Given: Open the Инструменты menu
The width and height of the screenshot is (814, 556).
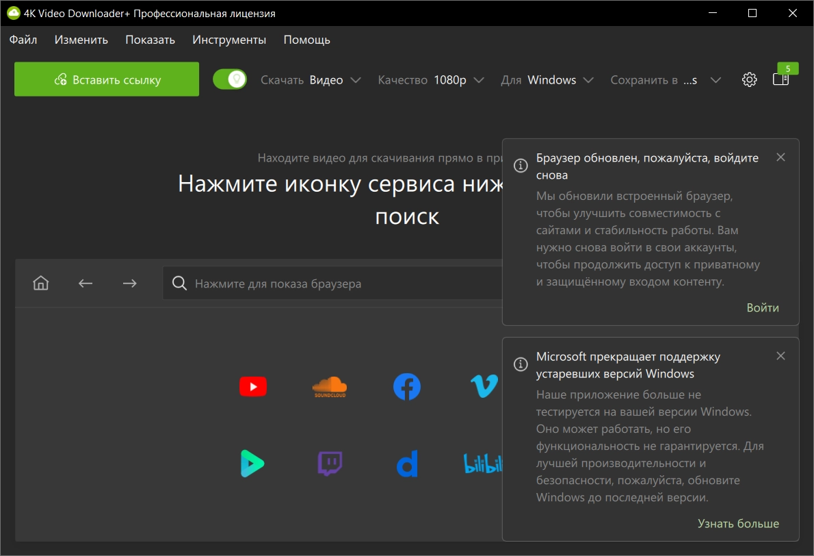Looking at the screenshot, I should 229,40.
